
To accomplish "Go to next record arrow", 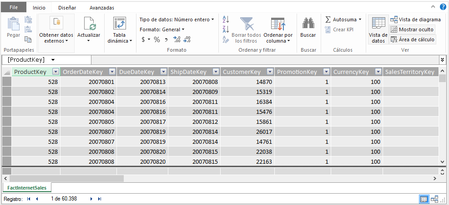I will [91, 199].
